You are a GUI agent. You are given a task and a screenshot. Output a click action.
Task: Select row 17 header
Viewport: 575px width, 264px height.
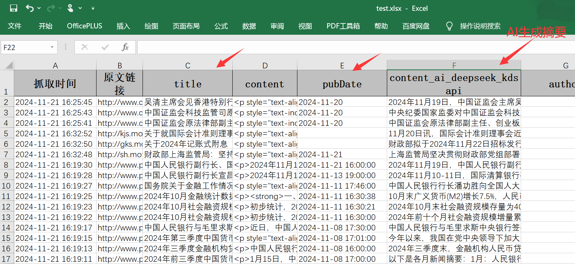click(7, 259)
